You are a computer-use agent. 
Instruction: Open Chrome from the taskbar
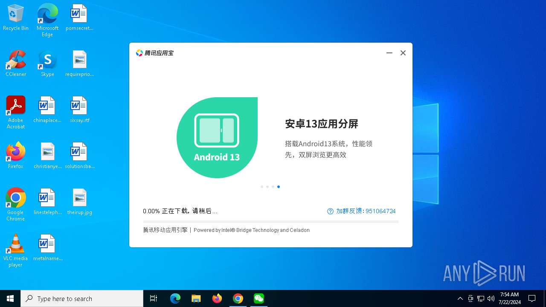coord(238,298)
